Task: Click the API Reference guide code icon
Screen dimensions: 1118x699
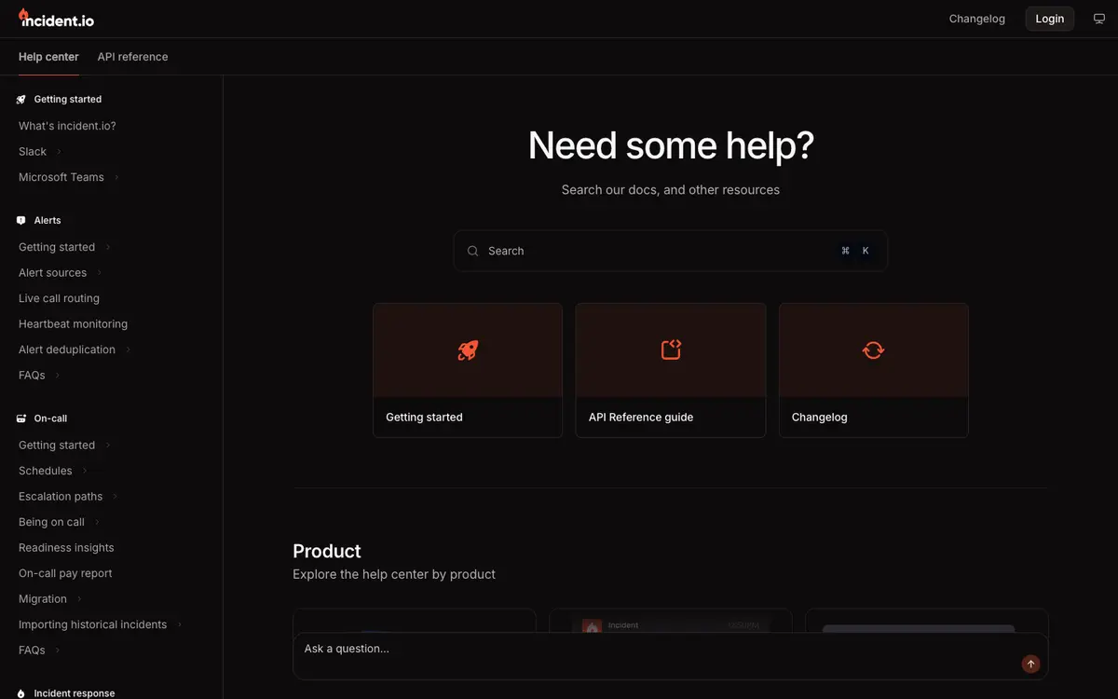Action: coord(671,350)
